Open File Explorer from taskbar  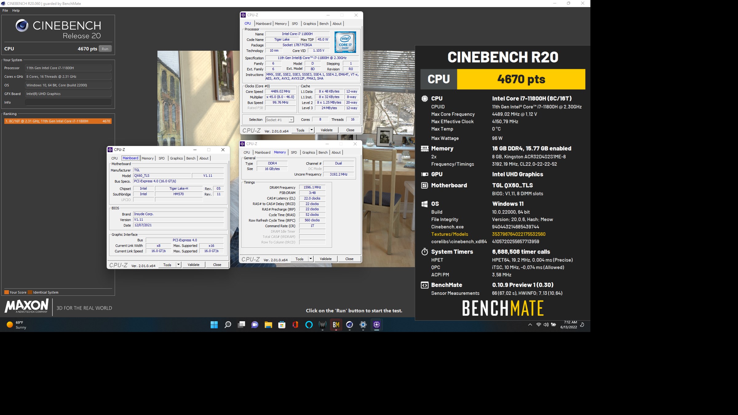point(268,325)
